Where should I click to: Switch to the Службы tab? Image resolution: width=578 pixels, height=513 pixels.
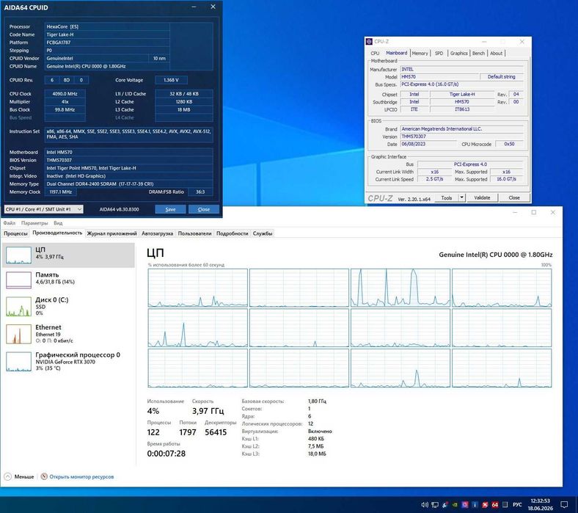pyautogui.click(x=263, y=233)
